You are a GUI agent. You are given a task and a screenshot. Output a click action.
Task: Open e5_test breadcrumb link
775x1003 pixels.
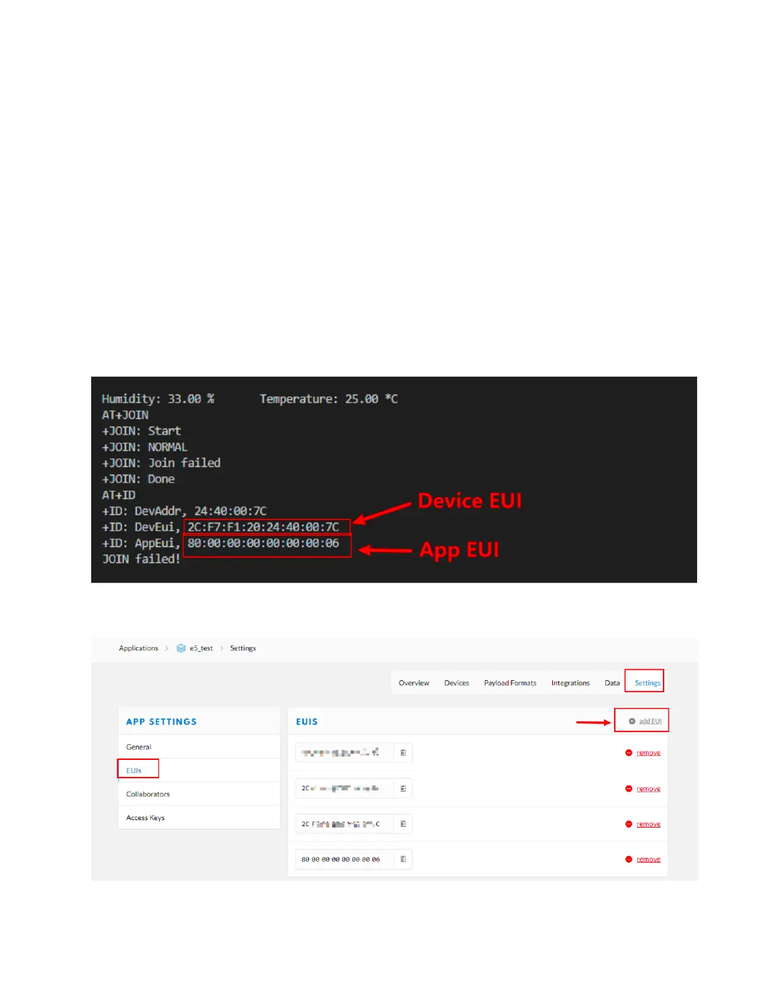pyautogui.click(x=201, y=648)
